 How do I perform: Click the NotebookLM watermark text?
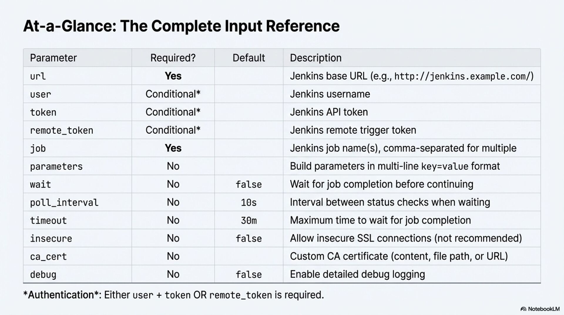(544, 309)
